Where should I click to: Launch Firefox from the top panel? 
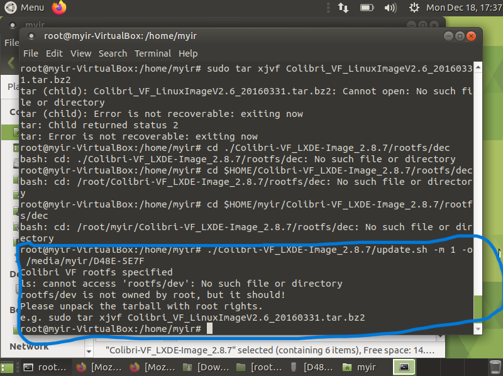pos(59,8)
